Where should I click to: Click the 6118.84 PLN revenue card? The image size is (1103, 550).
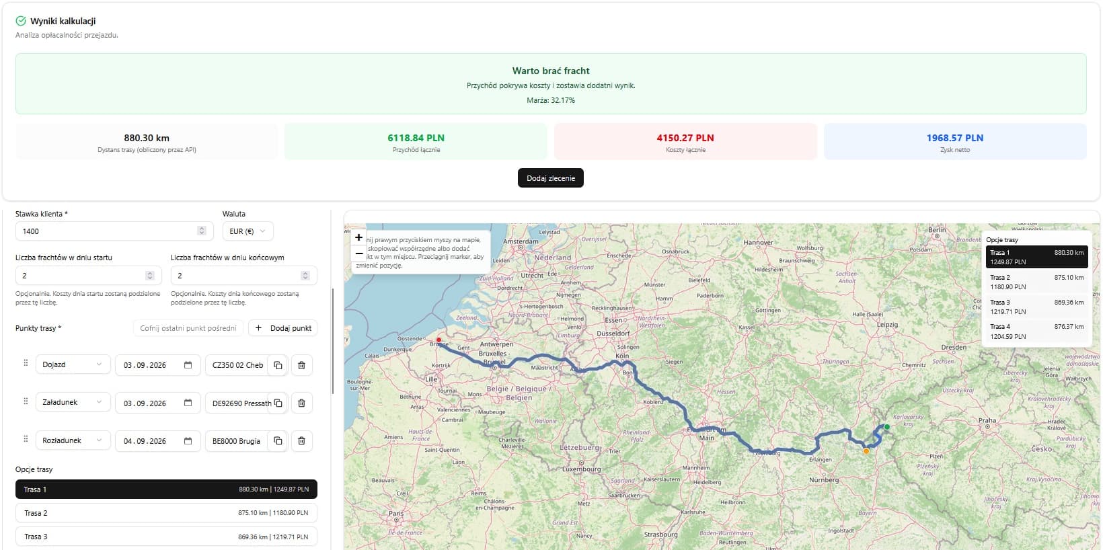point(416,141)
